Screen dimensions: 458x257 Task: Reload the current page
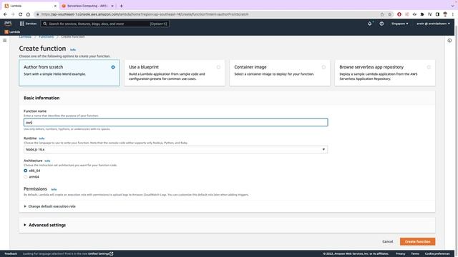click(21, 14)
